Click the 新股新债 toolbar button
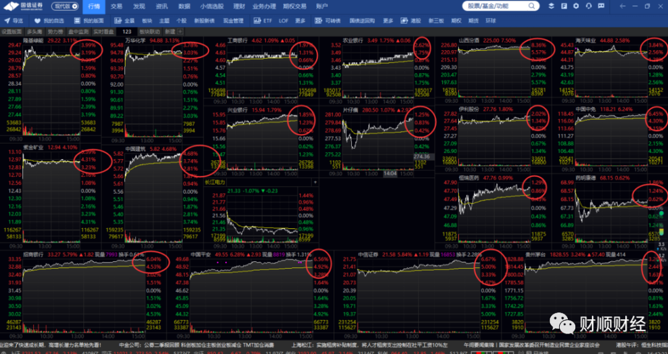The width and height of the screenshot is (668, 354). click(204, 20)
